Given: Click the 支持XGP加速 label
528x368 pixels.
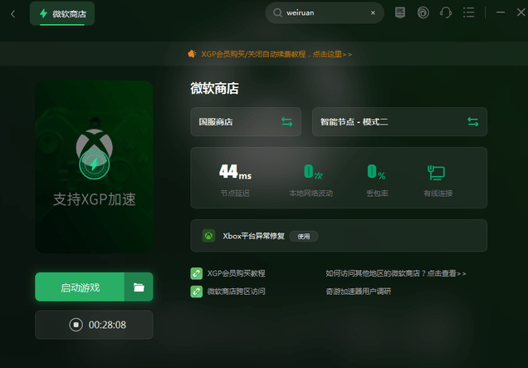Looking at the screenshot, I should [x=95, y=199].
